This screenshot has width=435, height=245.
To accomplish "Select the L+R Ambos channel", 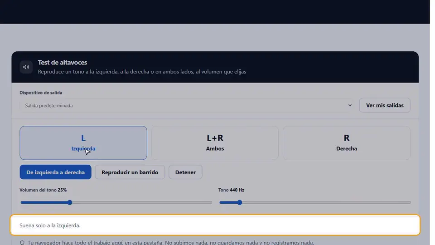I will pyautogui.click(x=215, y=143).
